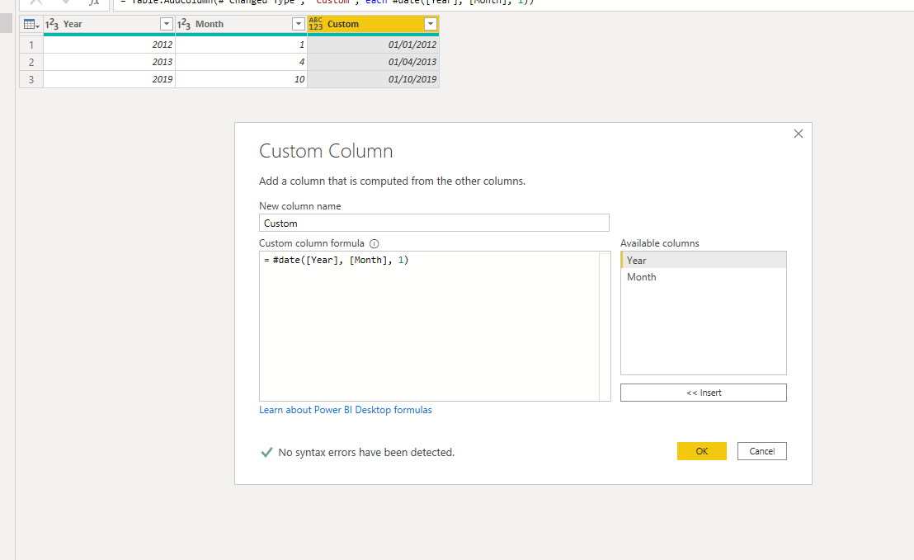
Task: Click the Month cell with value 10
Action: [241, 79]
